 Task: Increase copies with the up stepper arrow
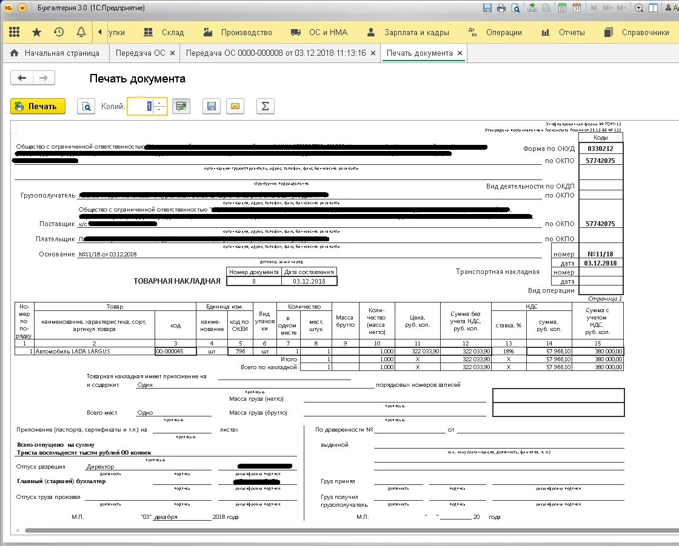159,102
